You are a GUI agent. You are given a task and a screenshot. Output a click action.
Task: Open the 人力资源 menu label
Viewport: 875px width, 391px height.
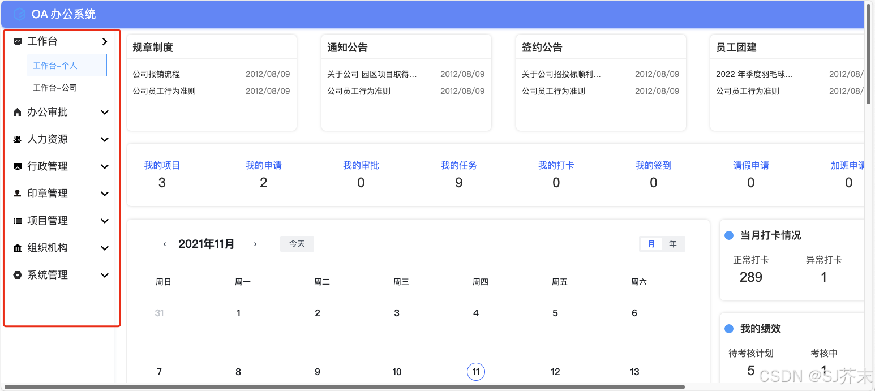pos(48,139)
